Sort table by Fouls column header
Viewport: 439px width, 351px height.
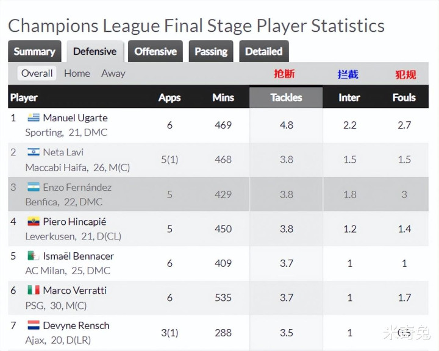(404, 97)
